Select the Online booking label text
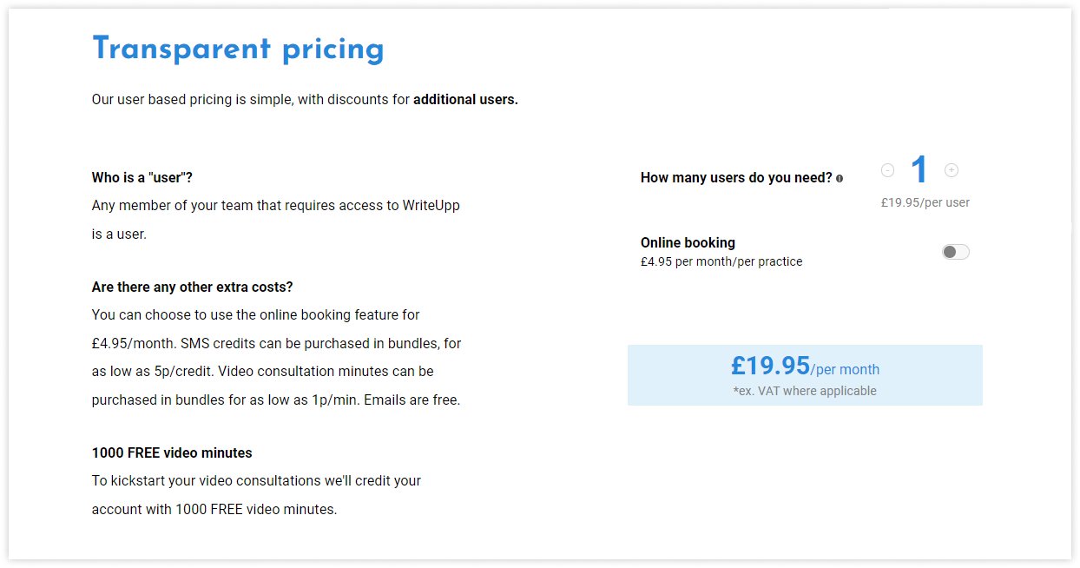1080x568 pixels. 688,242
